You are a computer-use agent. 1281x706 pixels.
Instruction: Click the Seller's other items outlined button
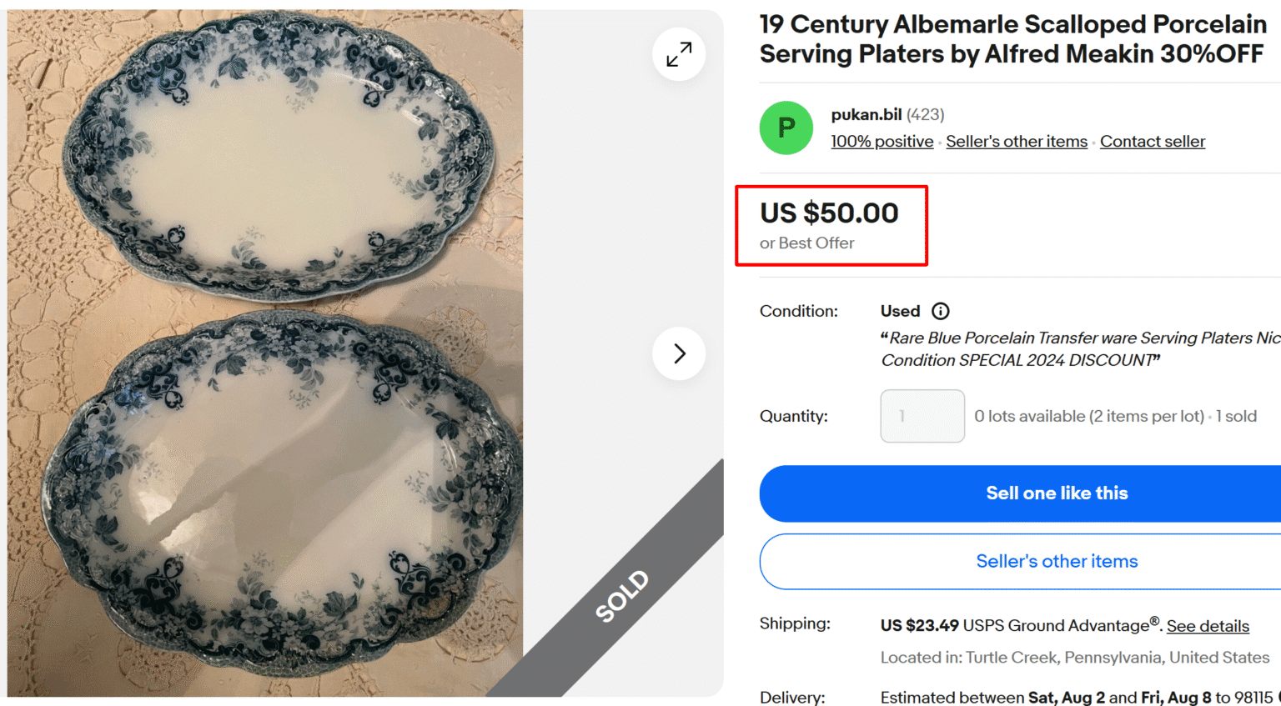pos(1057,561)
